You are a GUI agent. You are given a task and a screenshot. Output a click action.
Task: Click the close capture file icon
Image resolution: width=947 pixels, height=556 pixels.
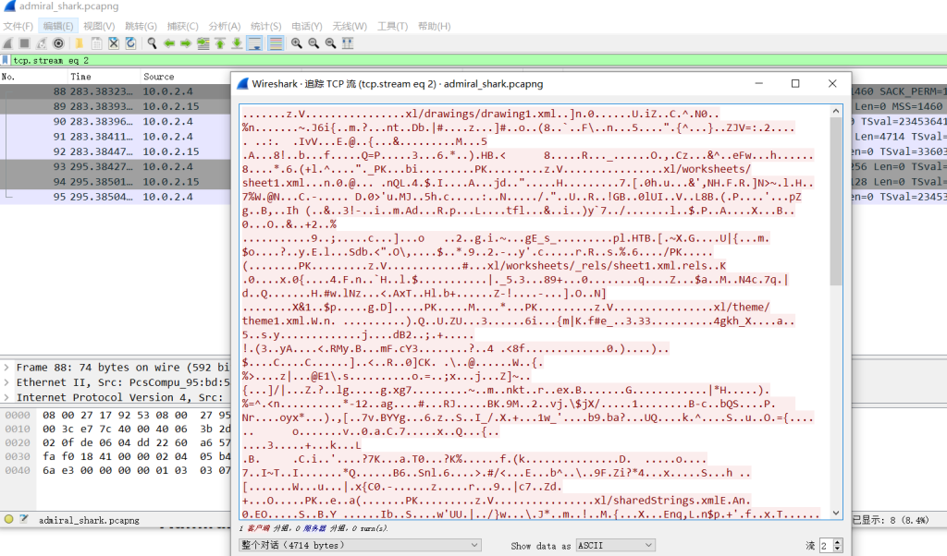coord(114,43)
